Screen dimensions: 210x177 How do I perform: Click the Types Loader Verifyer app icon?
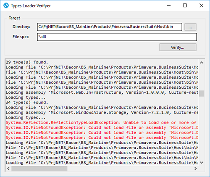point(6,5)
